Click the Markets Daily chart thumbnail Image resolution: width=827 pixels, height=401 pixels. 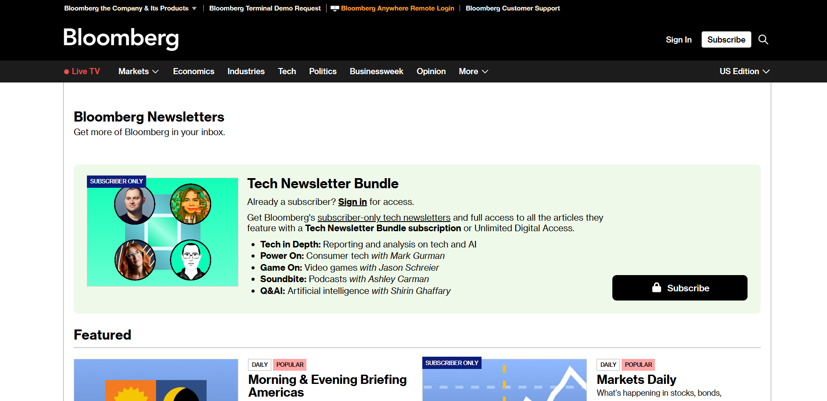(x=504, y=380)
